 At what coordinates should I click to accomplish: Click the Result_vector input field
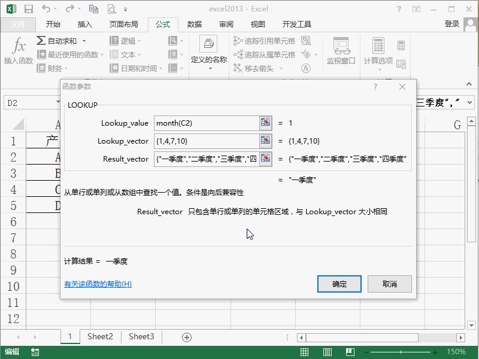[x=207, y=159]
